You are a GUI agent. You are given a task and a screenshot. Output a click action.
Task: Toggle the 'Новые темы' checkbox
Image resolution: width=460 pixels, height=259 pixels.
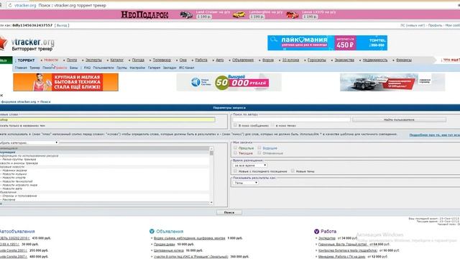coord(293,171)
